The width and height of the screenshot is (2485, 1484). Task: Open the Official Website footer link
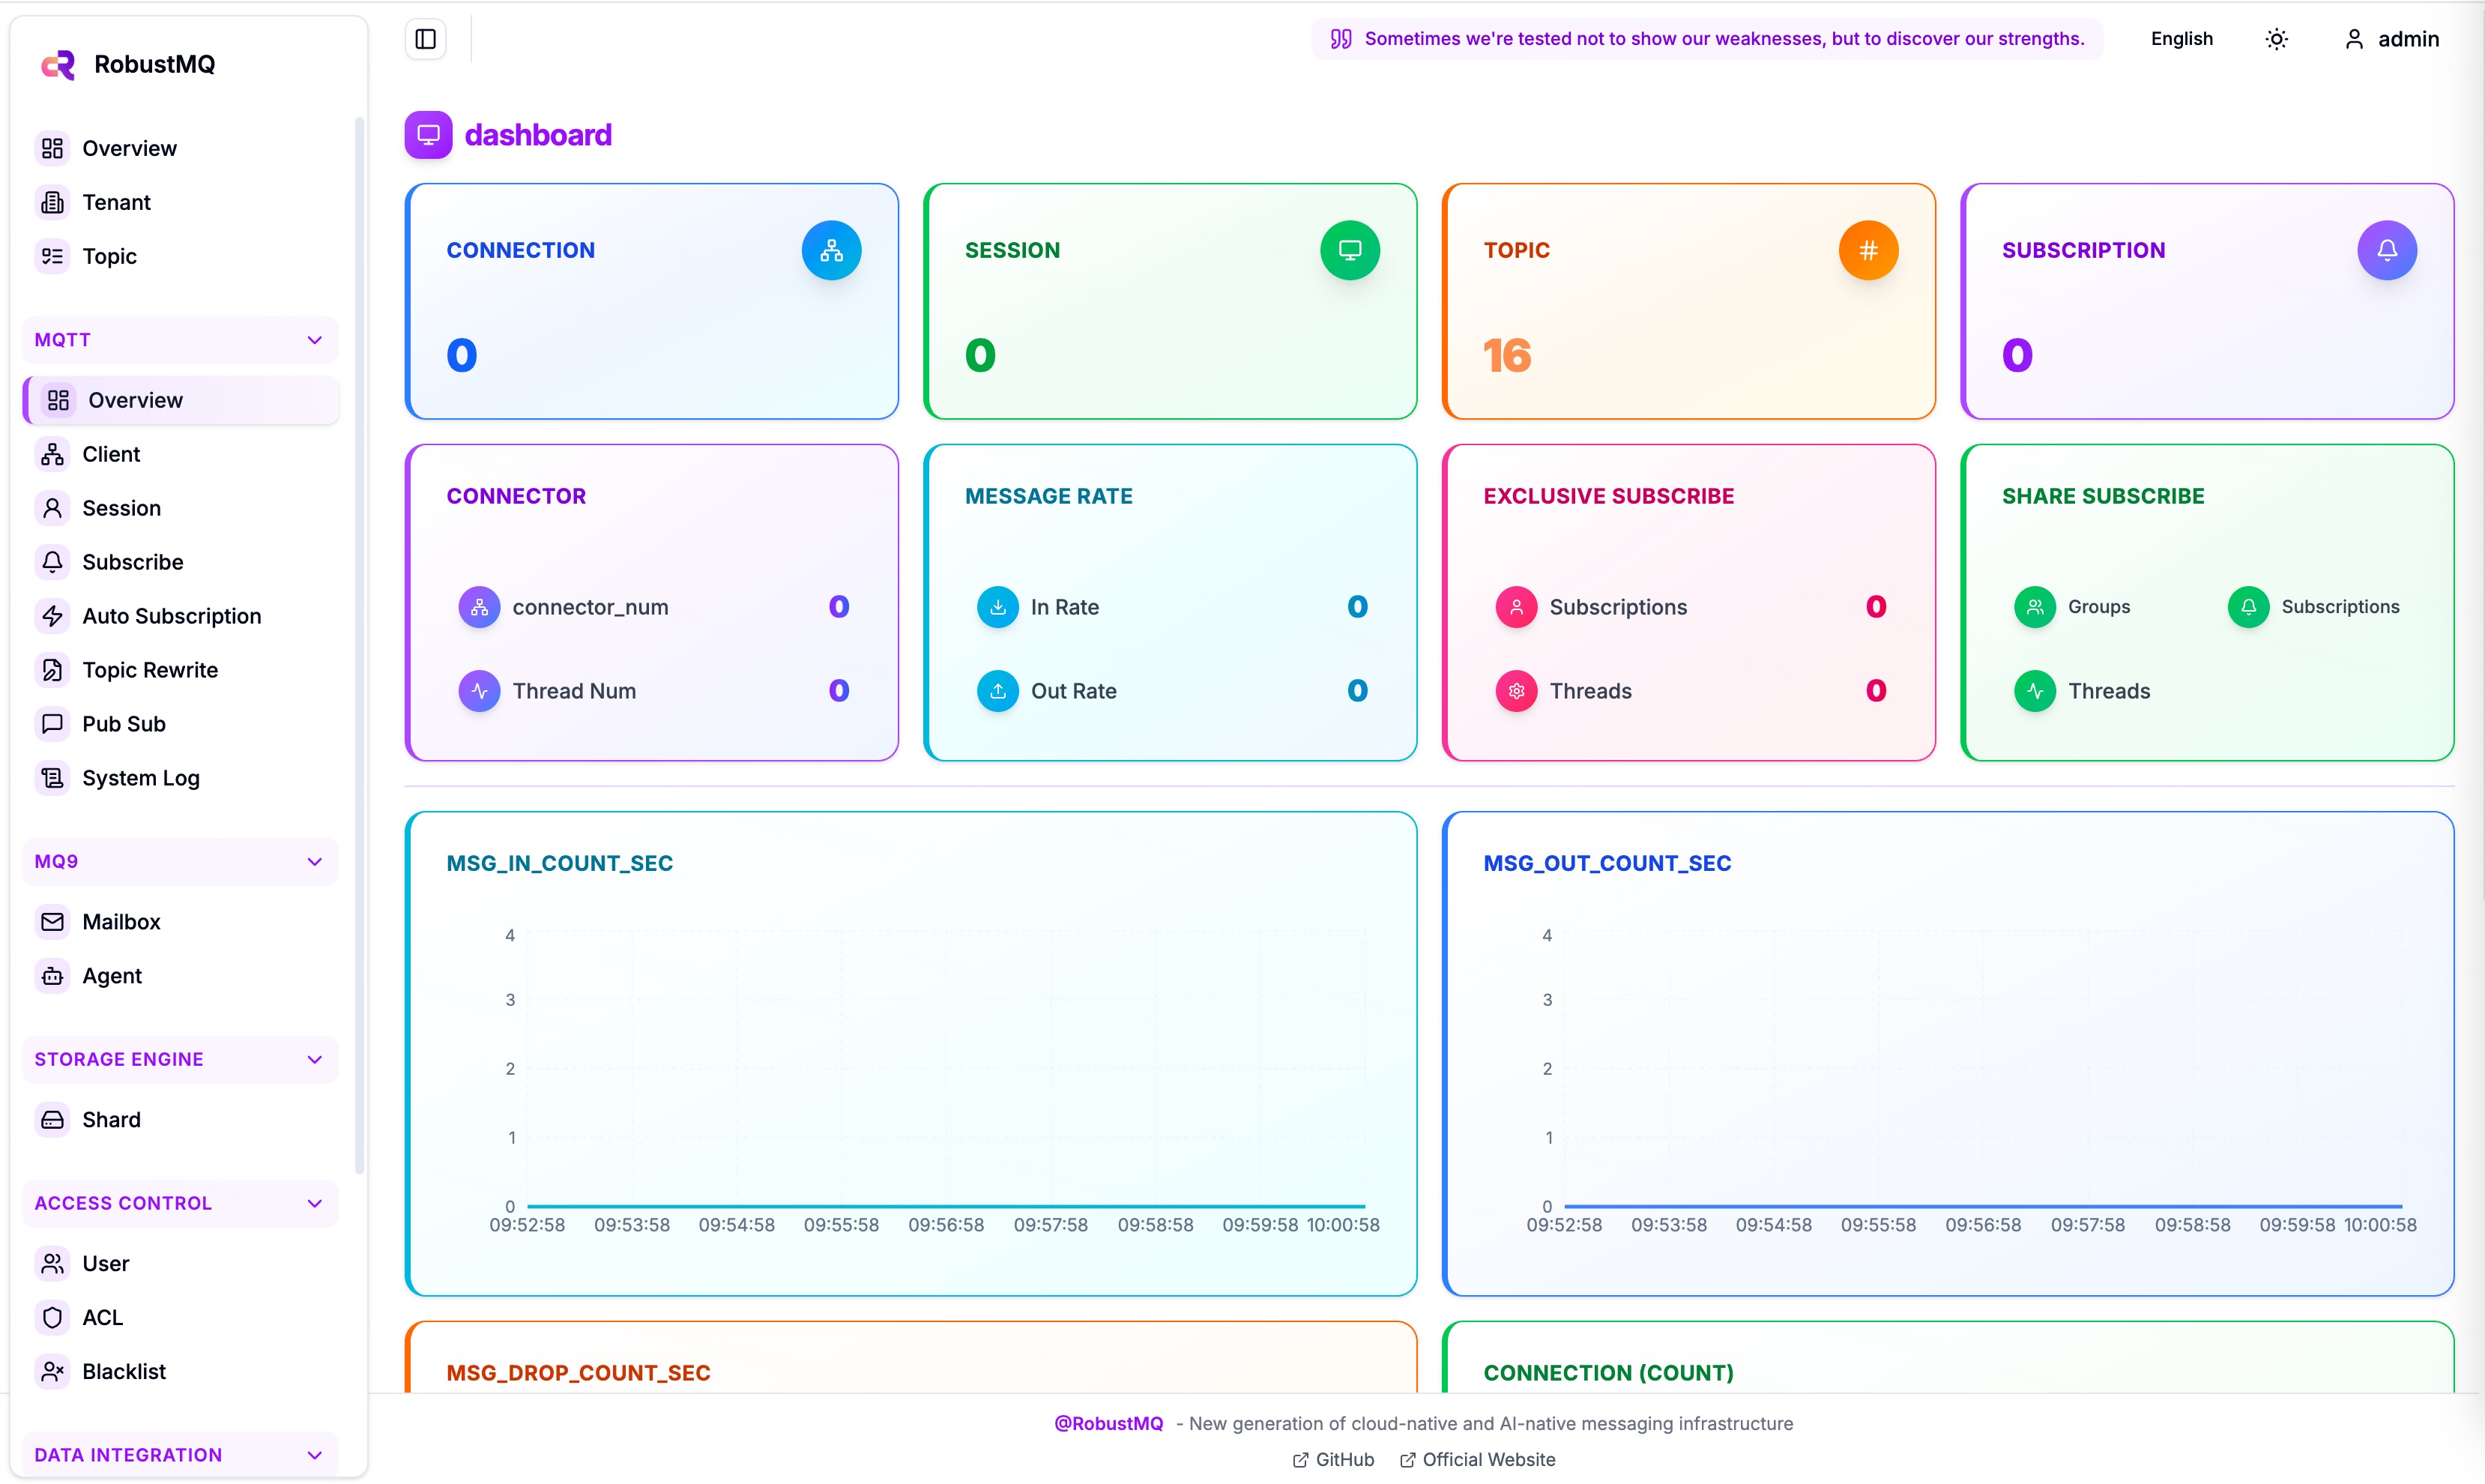(x=1477, y=1460)
